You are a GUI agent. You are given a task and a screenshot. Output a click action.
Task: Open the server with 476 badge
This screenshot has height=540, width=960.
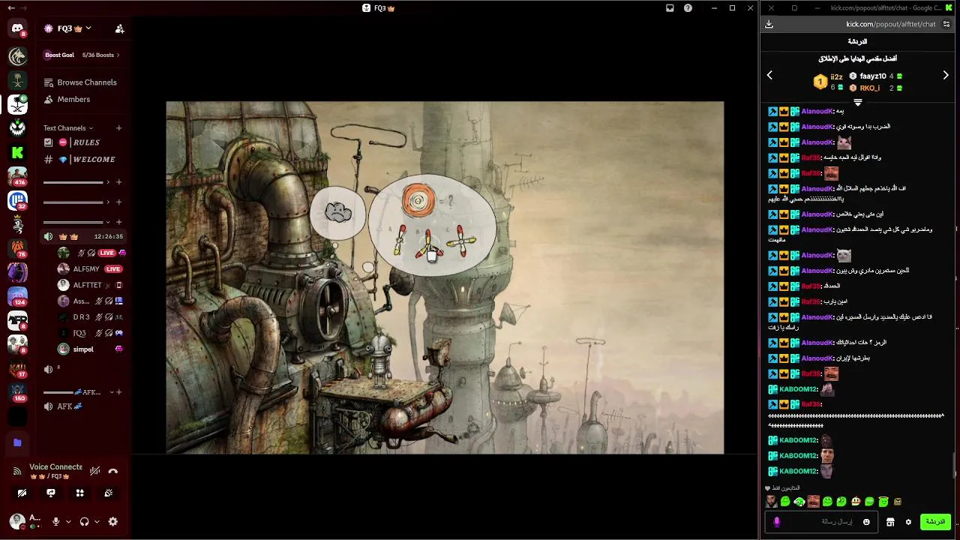(x=17, y=177)
